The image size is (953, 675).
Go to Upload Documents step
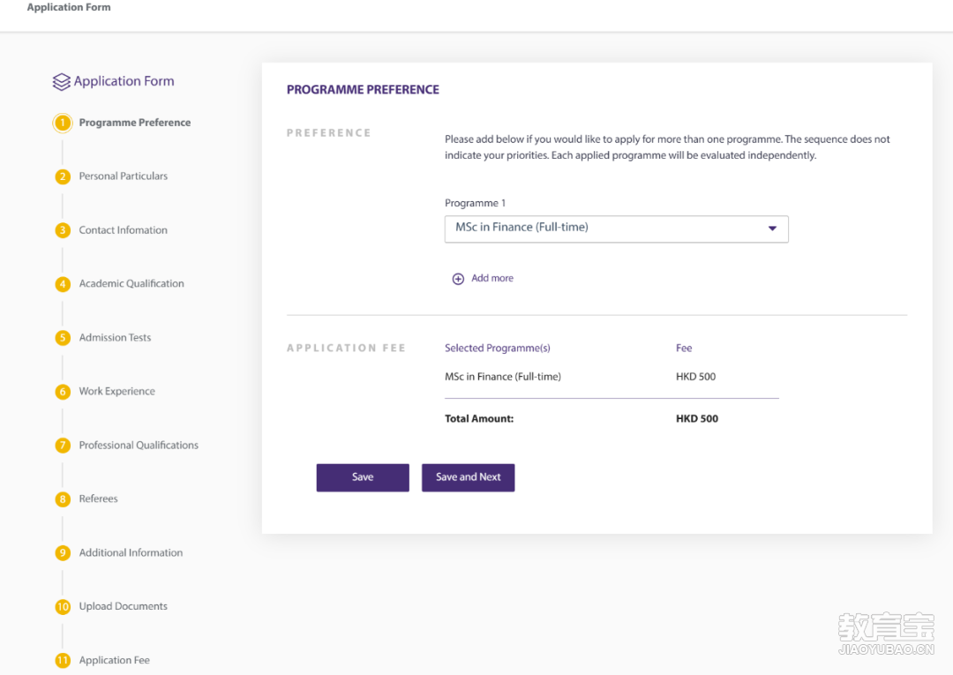click(124, 606)
